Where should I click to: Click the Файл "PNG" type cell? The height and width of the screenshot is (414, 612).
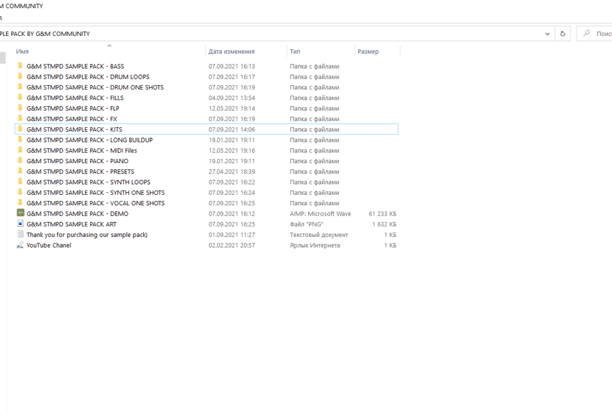pos(306,225)
